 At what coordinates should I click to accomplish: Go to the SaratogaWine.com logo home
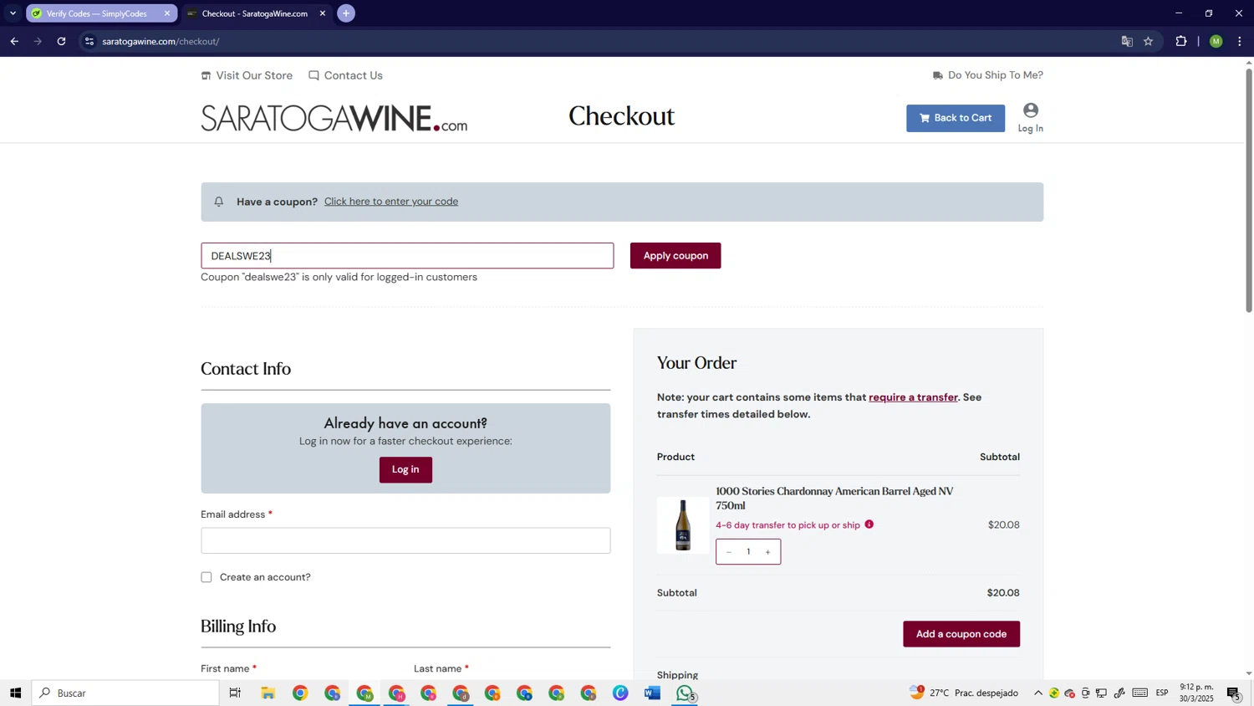[334, 118]
